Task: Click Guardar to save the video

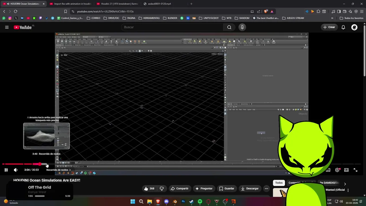Action: click(x=227, y=189)
